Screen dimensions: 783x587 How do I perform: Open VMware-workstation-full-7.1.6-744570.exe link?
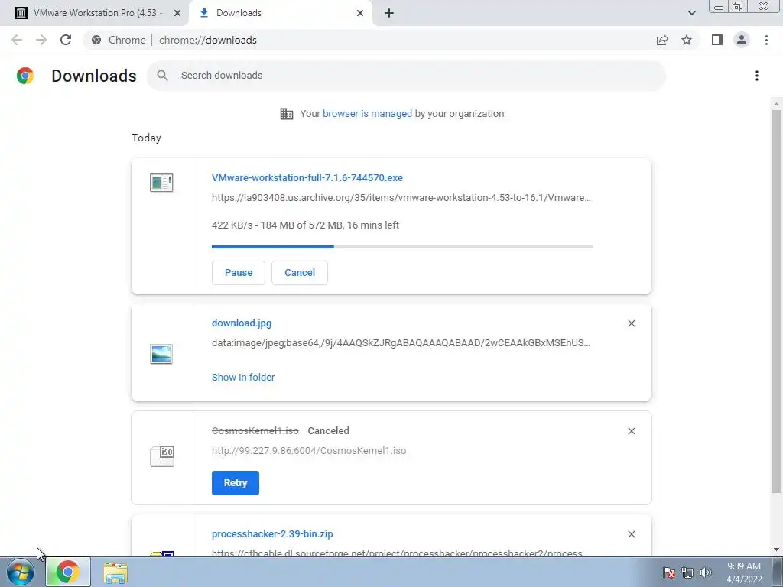tap(307, 177)
